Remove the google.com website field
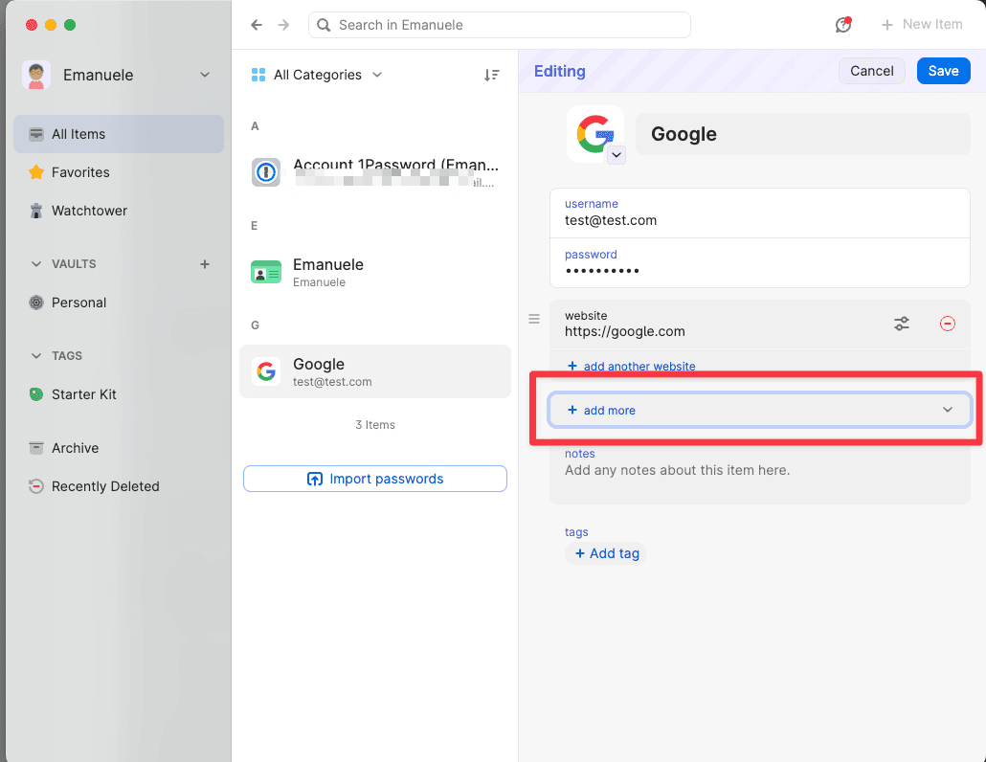The image size is (986, 762). click(x=948, y=324)
